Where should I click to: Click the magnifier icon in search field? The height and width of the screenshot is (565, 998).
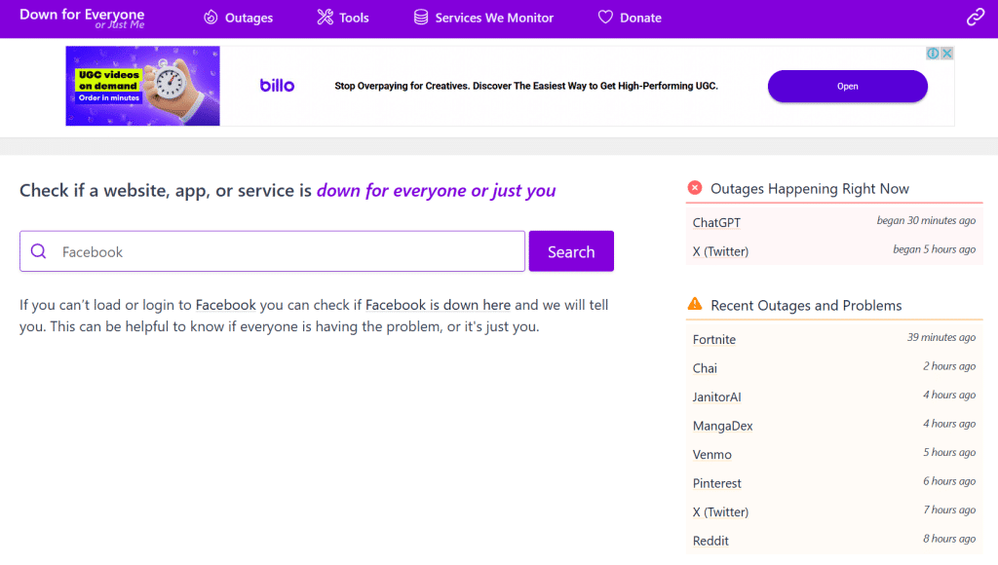[x=39, y=251]
